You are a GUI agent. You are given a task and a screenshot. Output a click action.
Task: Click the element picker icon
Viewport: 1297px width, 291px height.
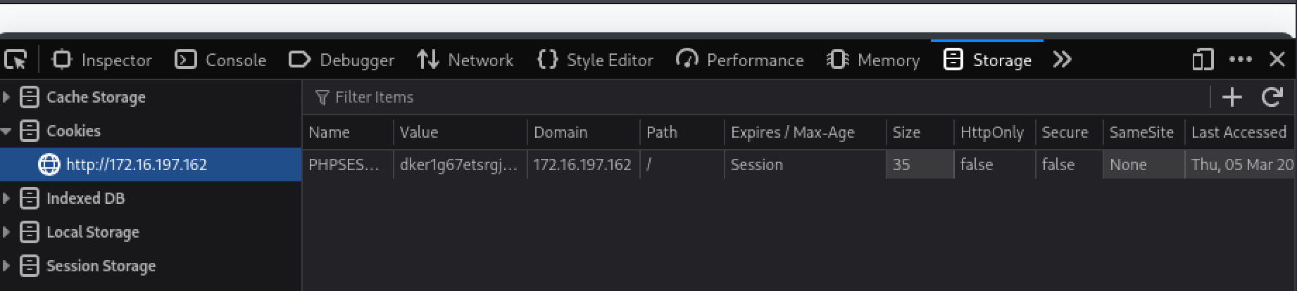(15, 60)
